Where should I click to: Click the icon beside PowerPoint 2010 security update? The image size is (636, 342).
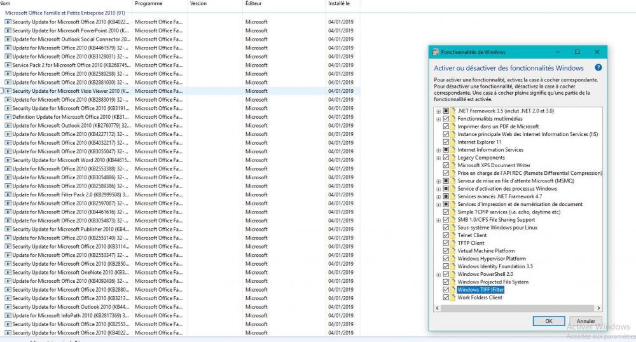tap(8, 31)
